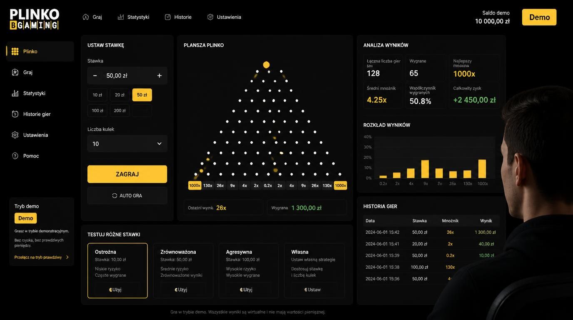Apply the Agresywna strategy with Użyj
Screen dimensions: 573x320
[249, 290]
